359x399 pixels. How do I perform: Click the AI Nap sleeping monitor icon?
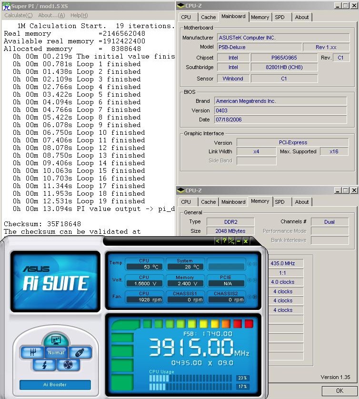pyautogui.click(x=56, y=340)
